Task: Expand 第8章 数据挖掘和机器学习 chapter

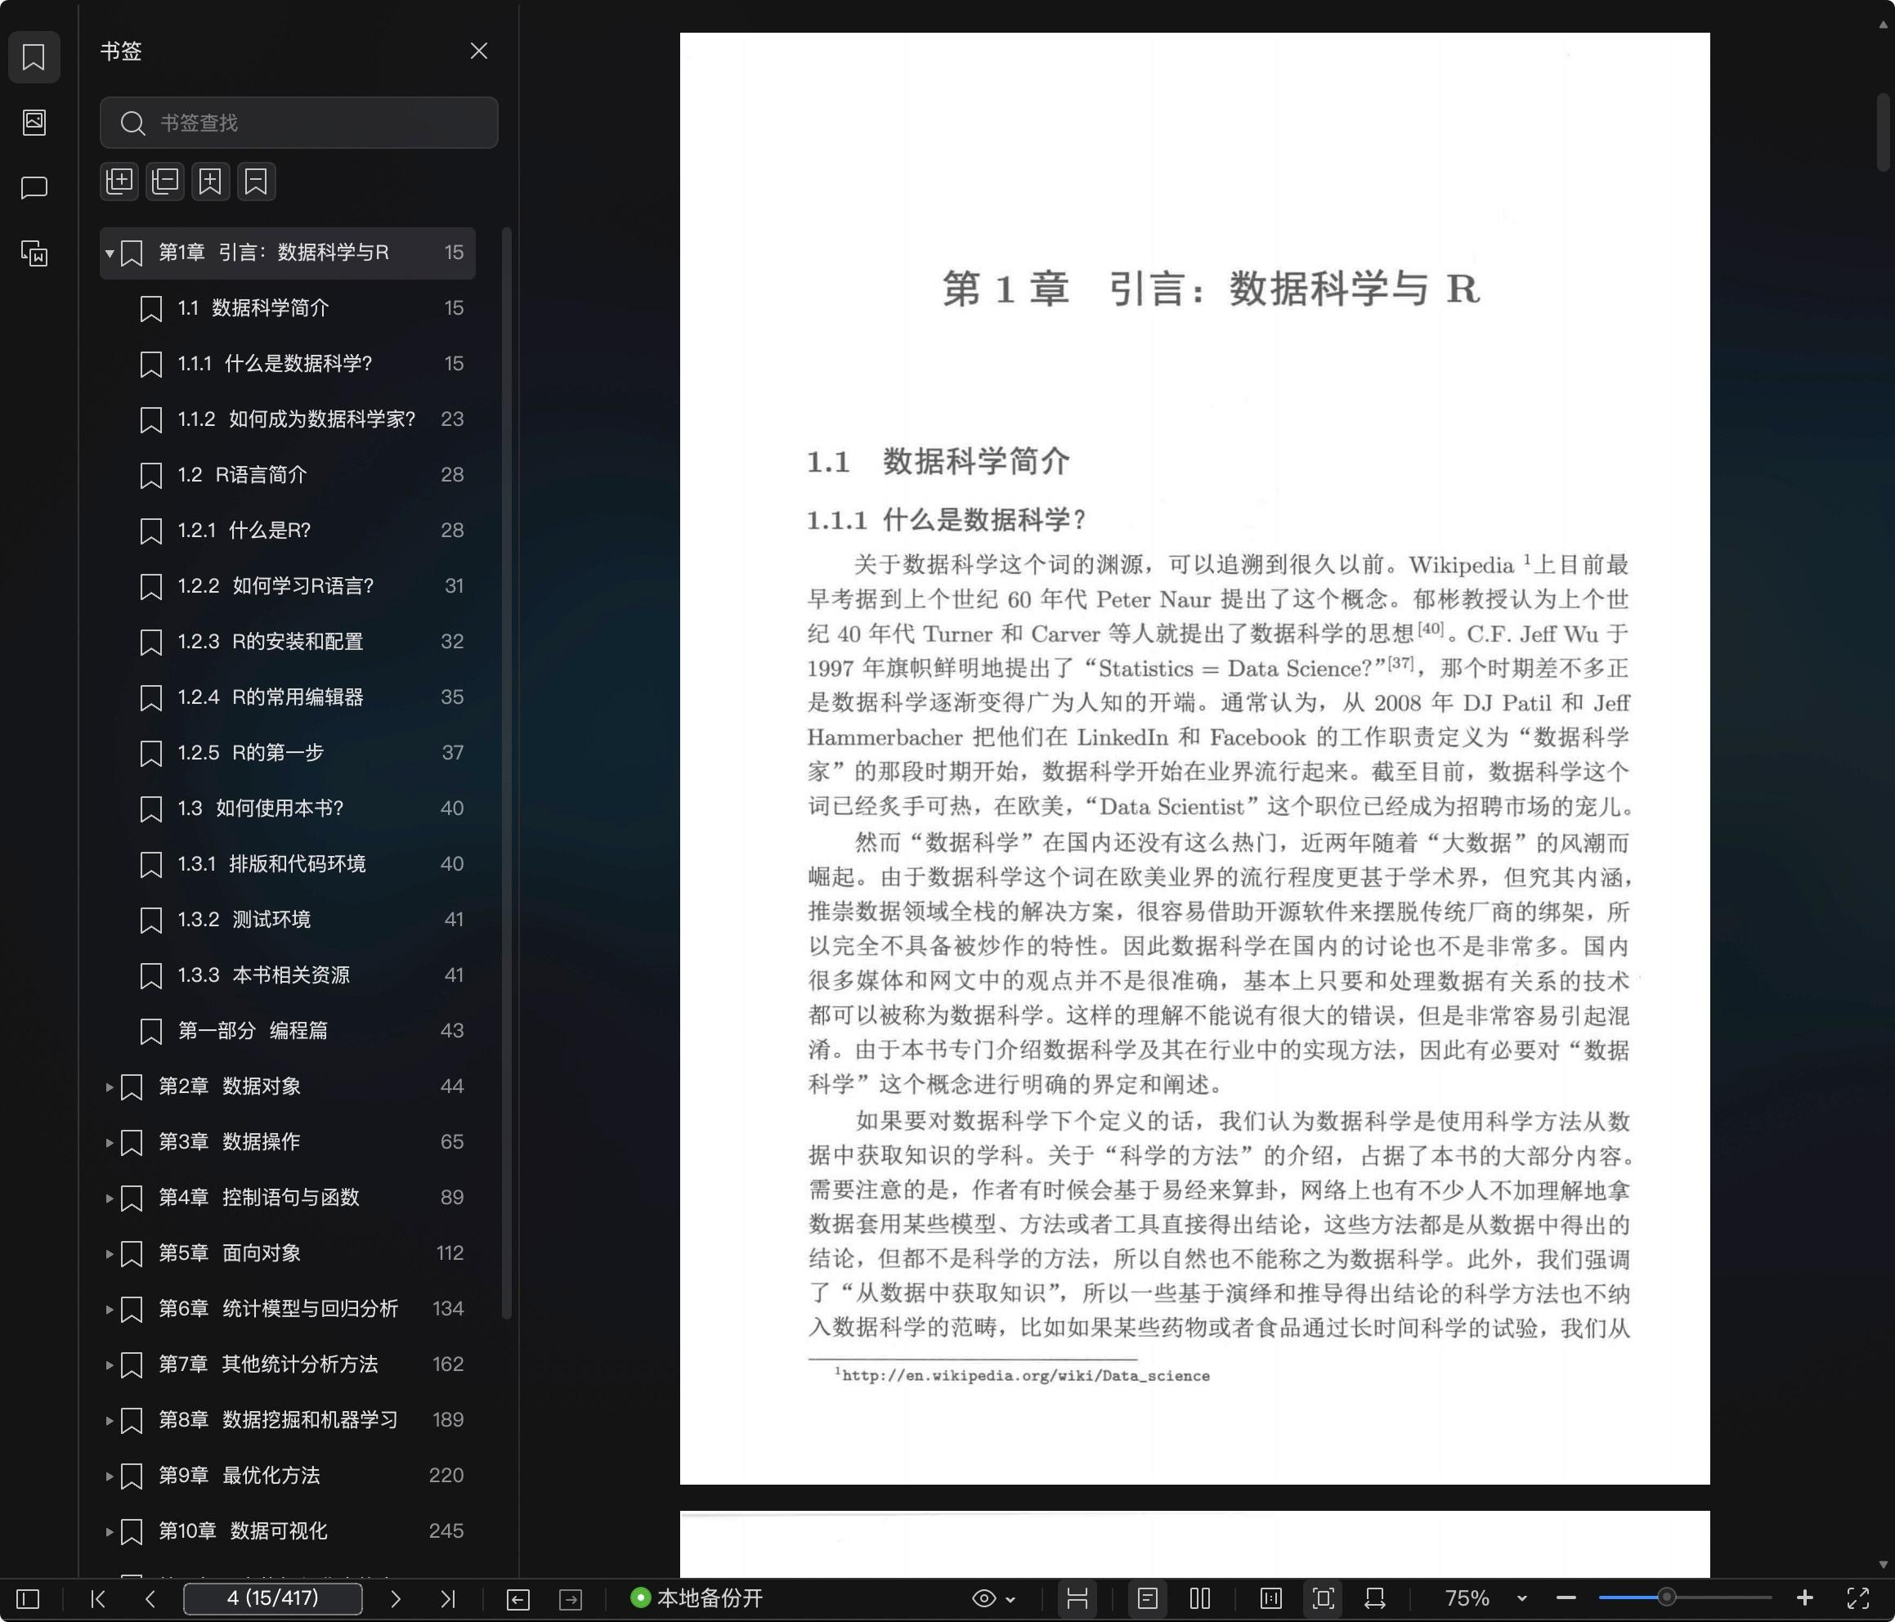Action: click(109, 1420)
